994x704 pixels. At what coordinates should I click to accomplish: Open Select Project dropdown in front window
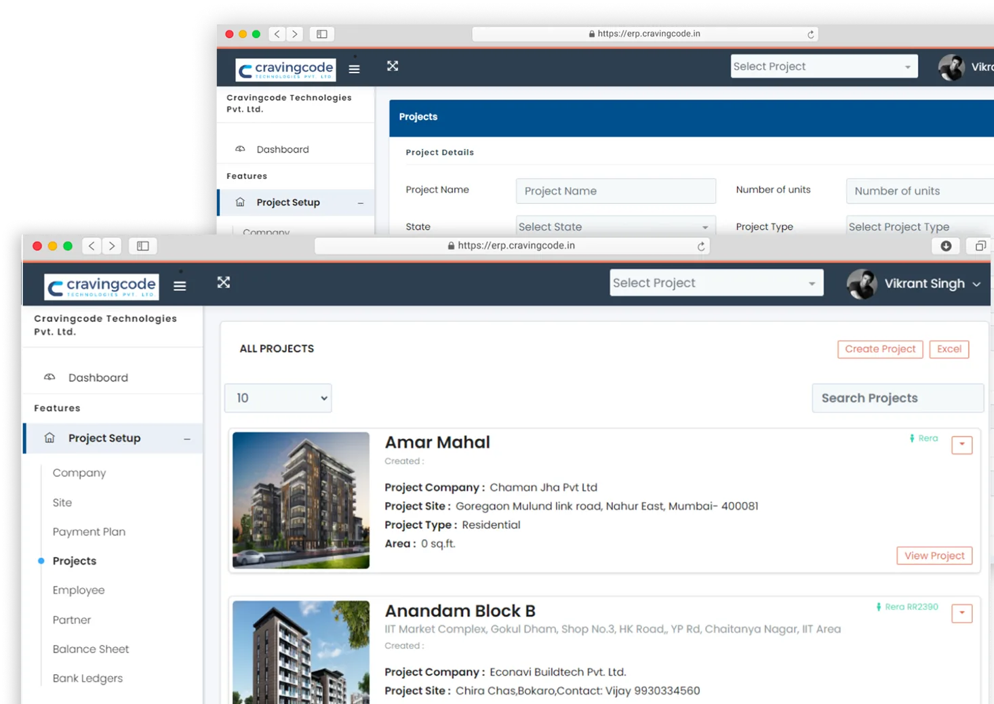717,283
